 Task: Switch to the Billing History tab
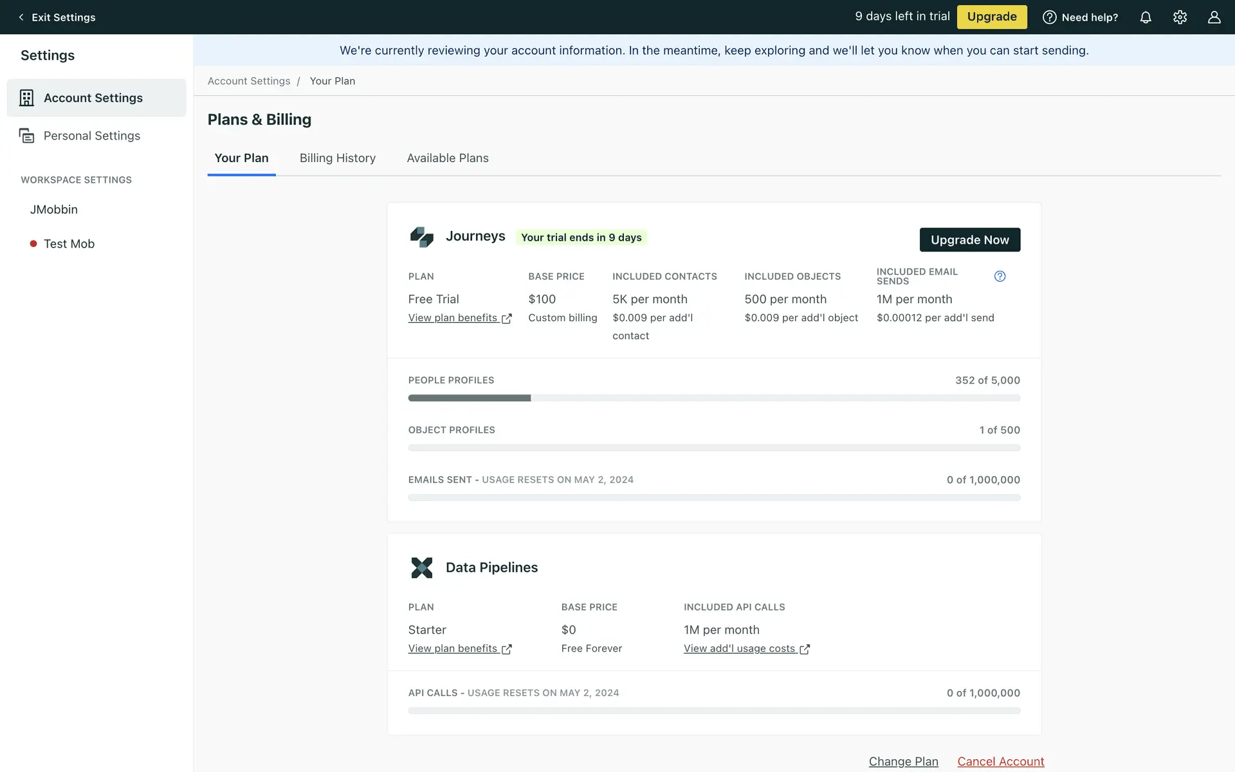click(x=337, y=158)
